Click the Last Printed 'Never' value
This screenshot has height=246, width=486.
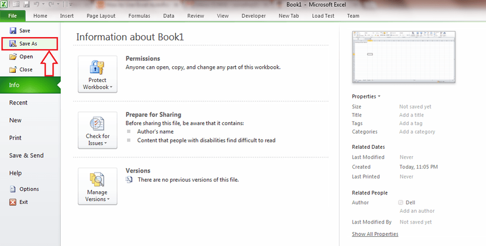point(406,177)
